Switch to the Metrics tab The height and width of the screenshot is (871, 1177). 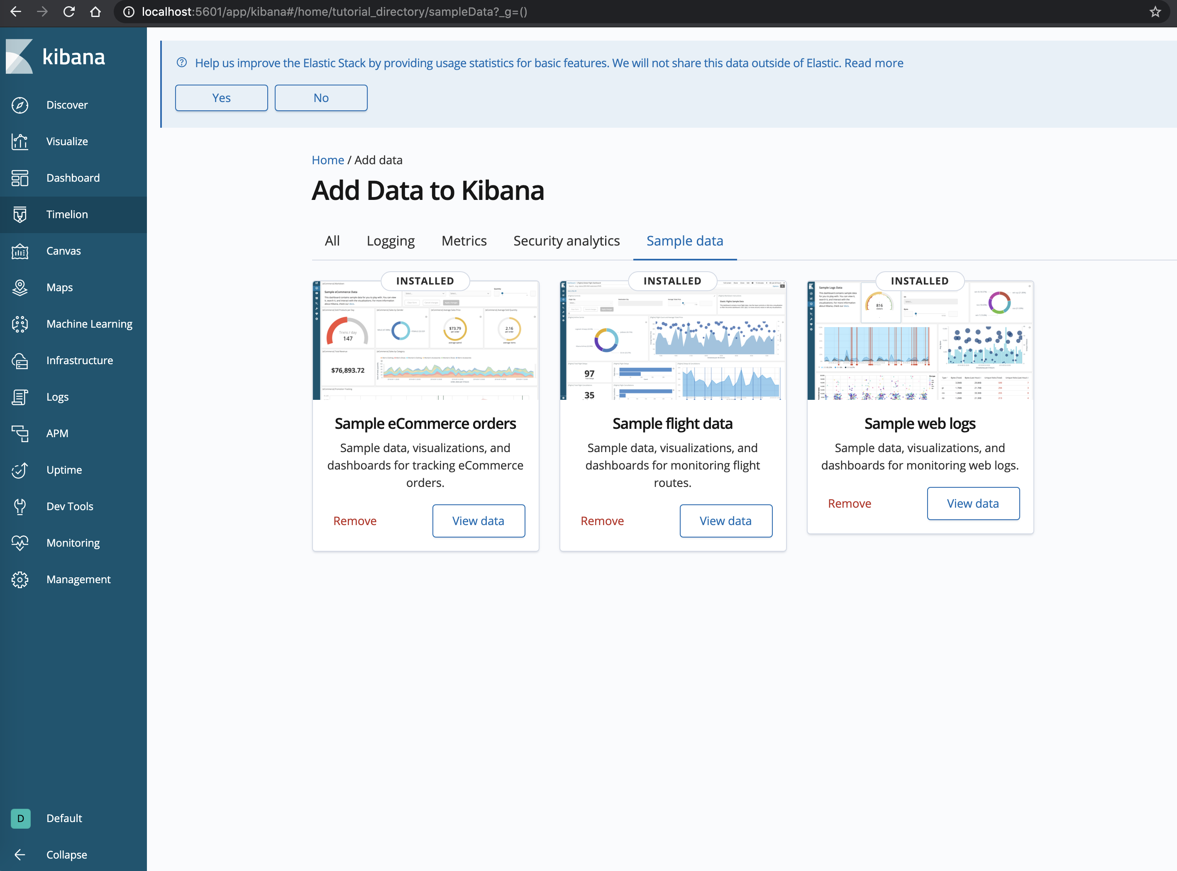pos(464,241)
